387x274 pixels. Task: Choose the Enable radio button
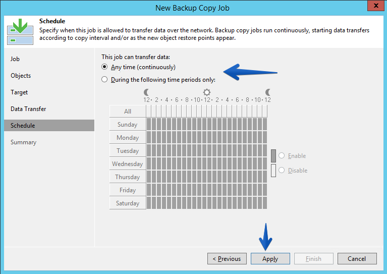(282, 156)
